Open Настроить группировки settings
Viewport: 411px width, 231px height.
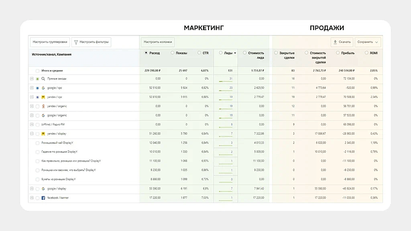[50, 42]
